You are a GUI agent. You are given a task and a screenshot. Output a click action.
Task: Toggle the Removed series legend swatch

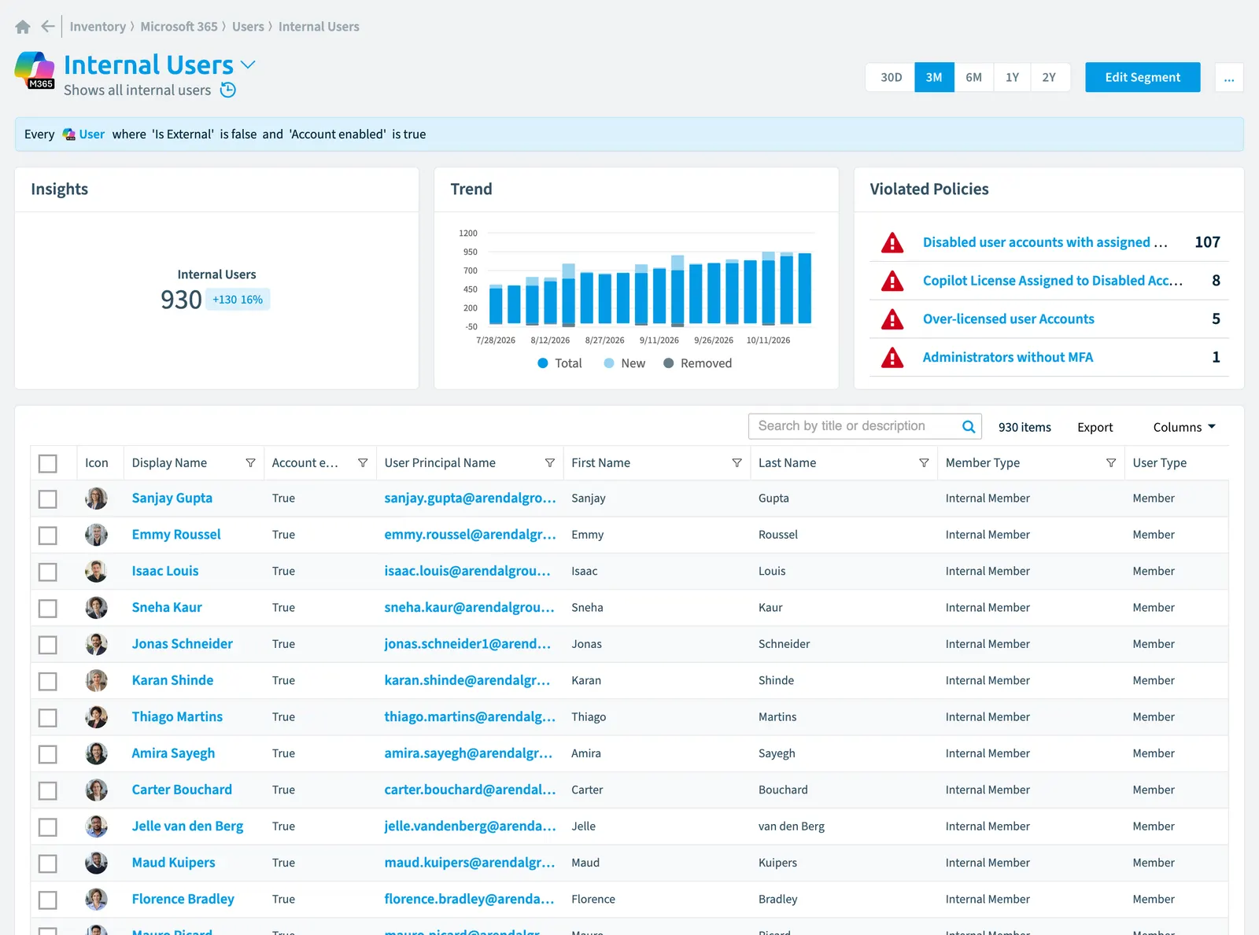(x=668, y=363)
